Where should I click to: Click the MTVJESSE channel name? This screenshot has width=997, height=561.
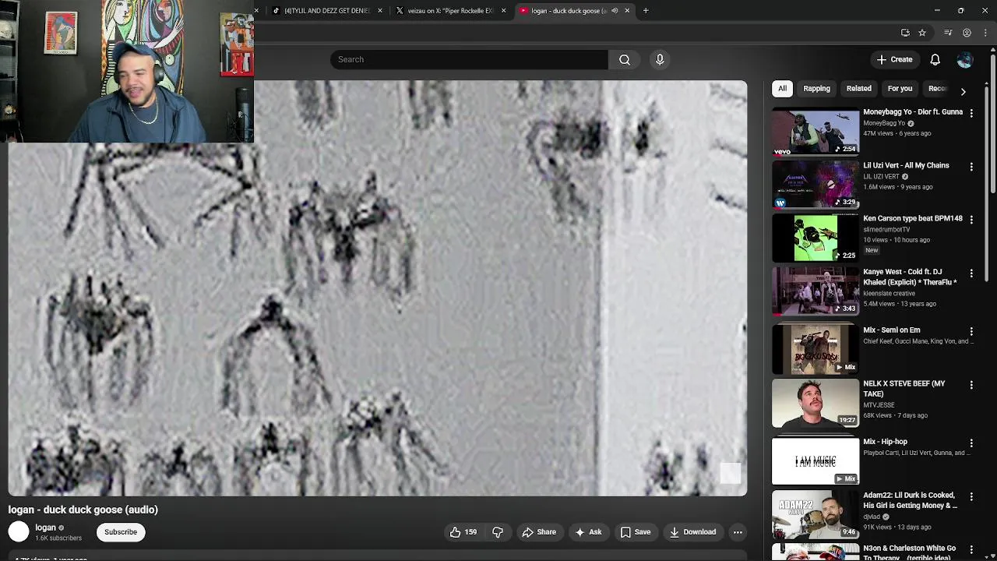(879, 405)
